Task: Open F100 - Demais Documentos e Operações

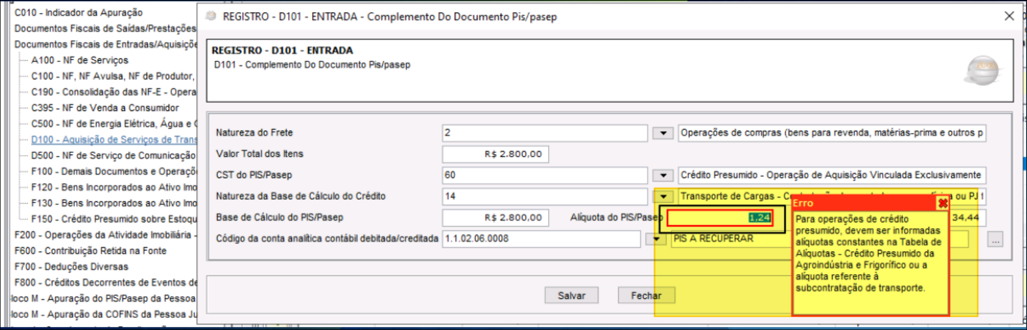Action: pyautogui.click(x=114, y=172)
